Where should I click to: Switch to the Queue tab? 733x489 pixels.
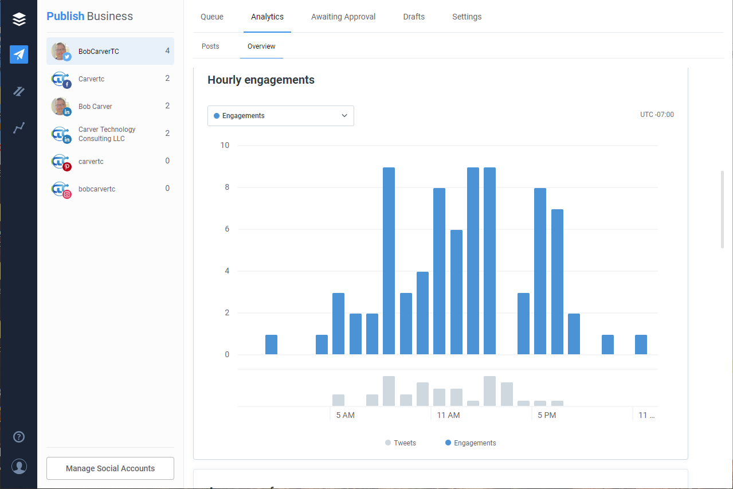pos(212,17)
